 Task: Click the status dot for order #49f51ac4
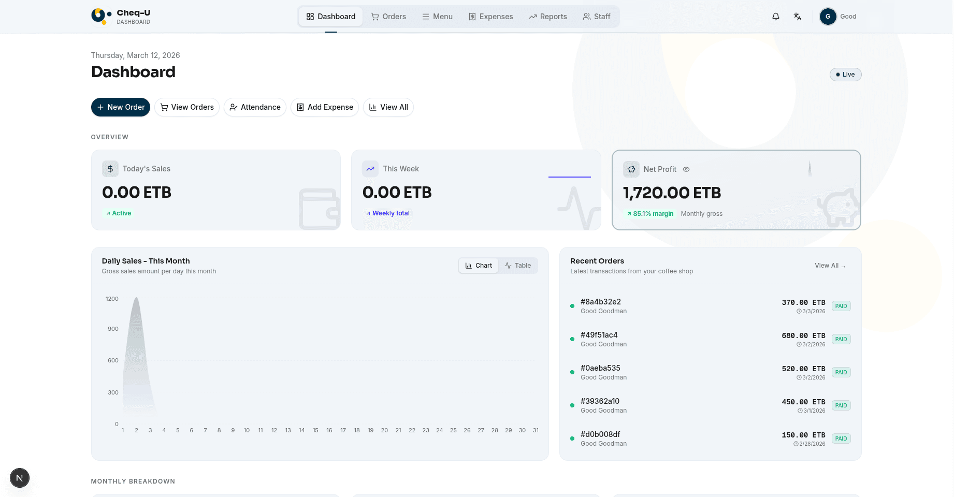pos(572,339)
